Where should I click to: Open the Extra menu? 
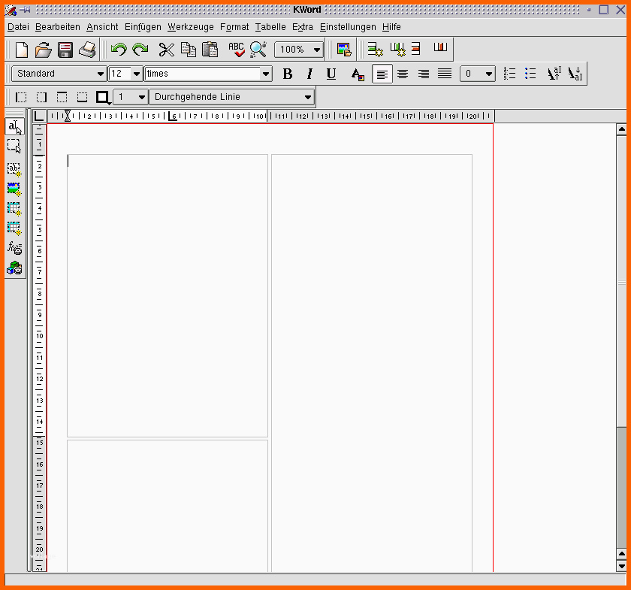(303, 27)
